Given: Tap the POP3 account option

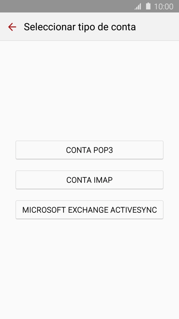Looking at the screenshot, I should coord(89,150).
